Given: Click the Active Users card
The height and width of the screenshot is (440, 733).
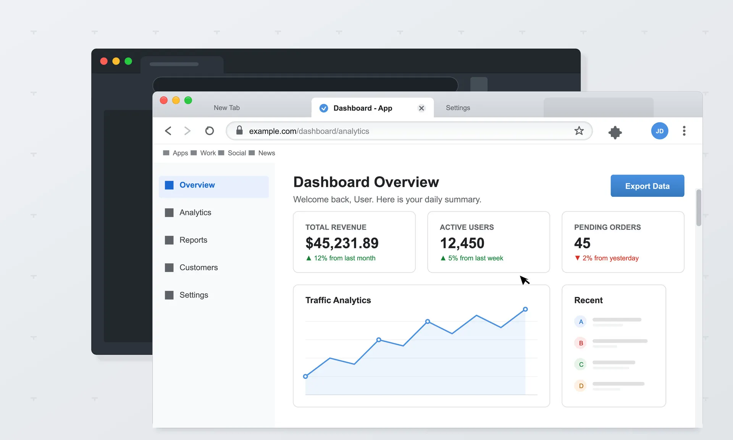Looking at the screenshot, I should [489, 242].
